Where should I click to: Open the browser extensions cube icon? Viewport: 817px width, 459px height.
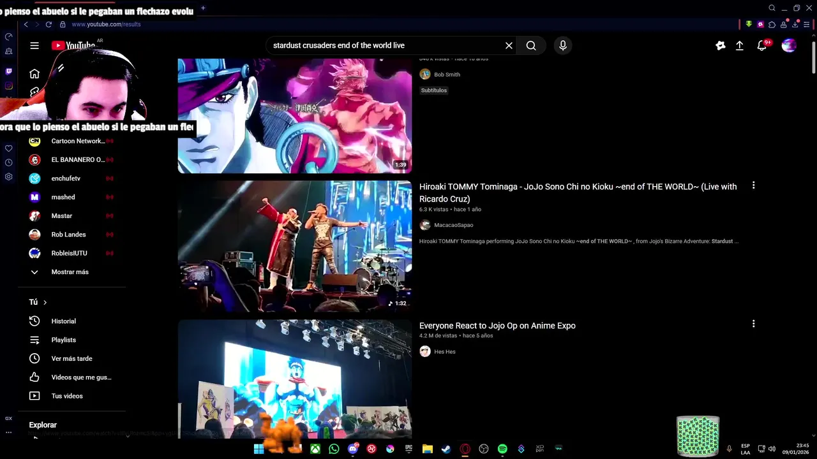click(x=772, y=24)
